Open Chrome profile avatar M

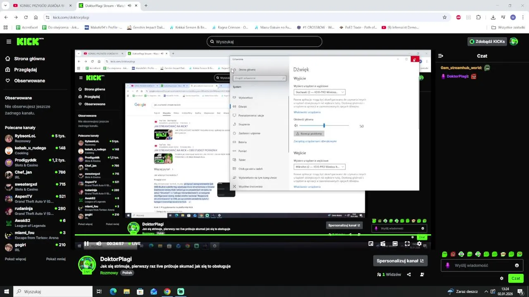point(513,17)
